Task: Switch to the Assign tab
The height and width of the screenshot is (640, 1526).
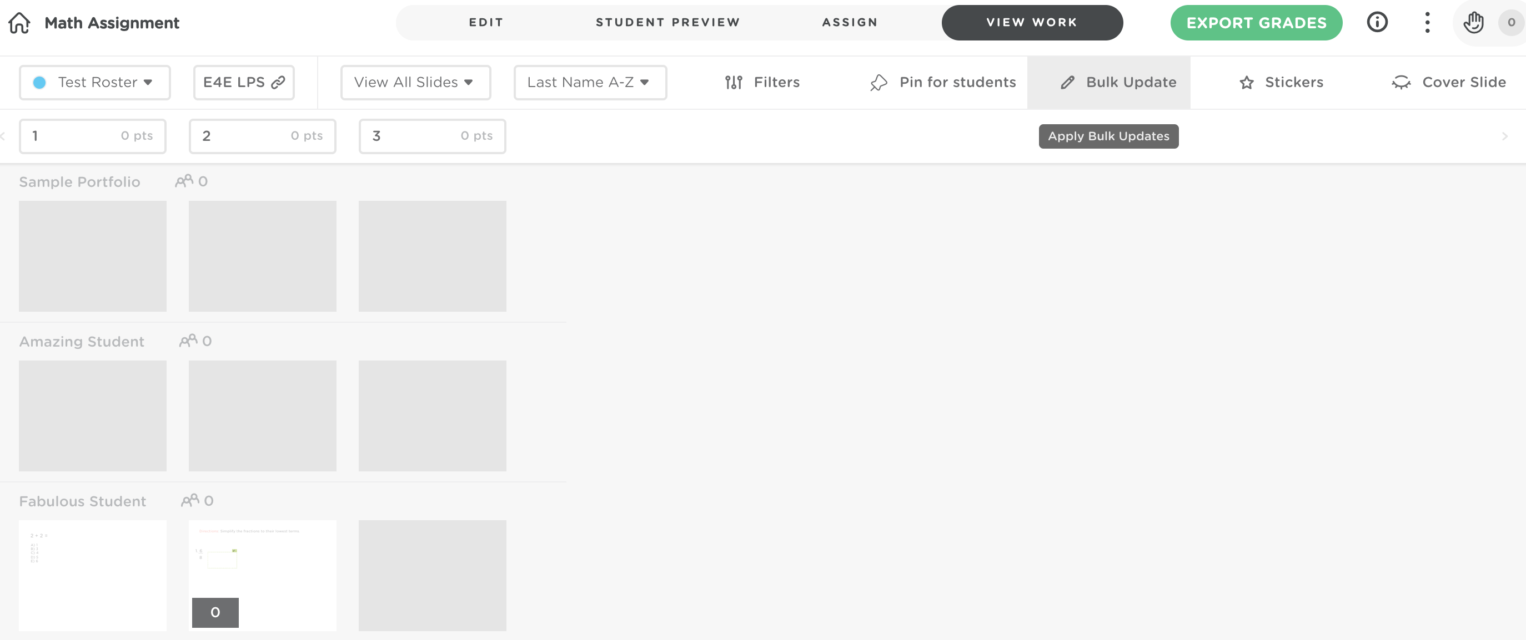Action: [x=850, y=23]
